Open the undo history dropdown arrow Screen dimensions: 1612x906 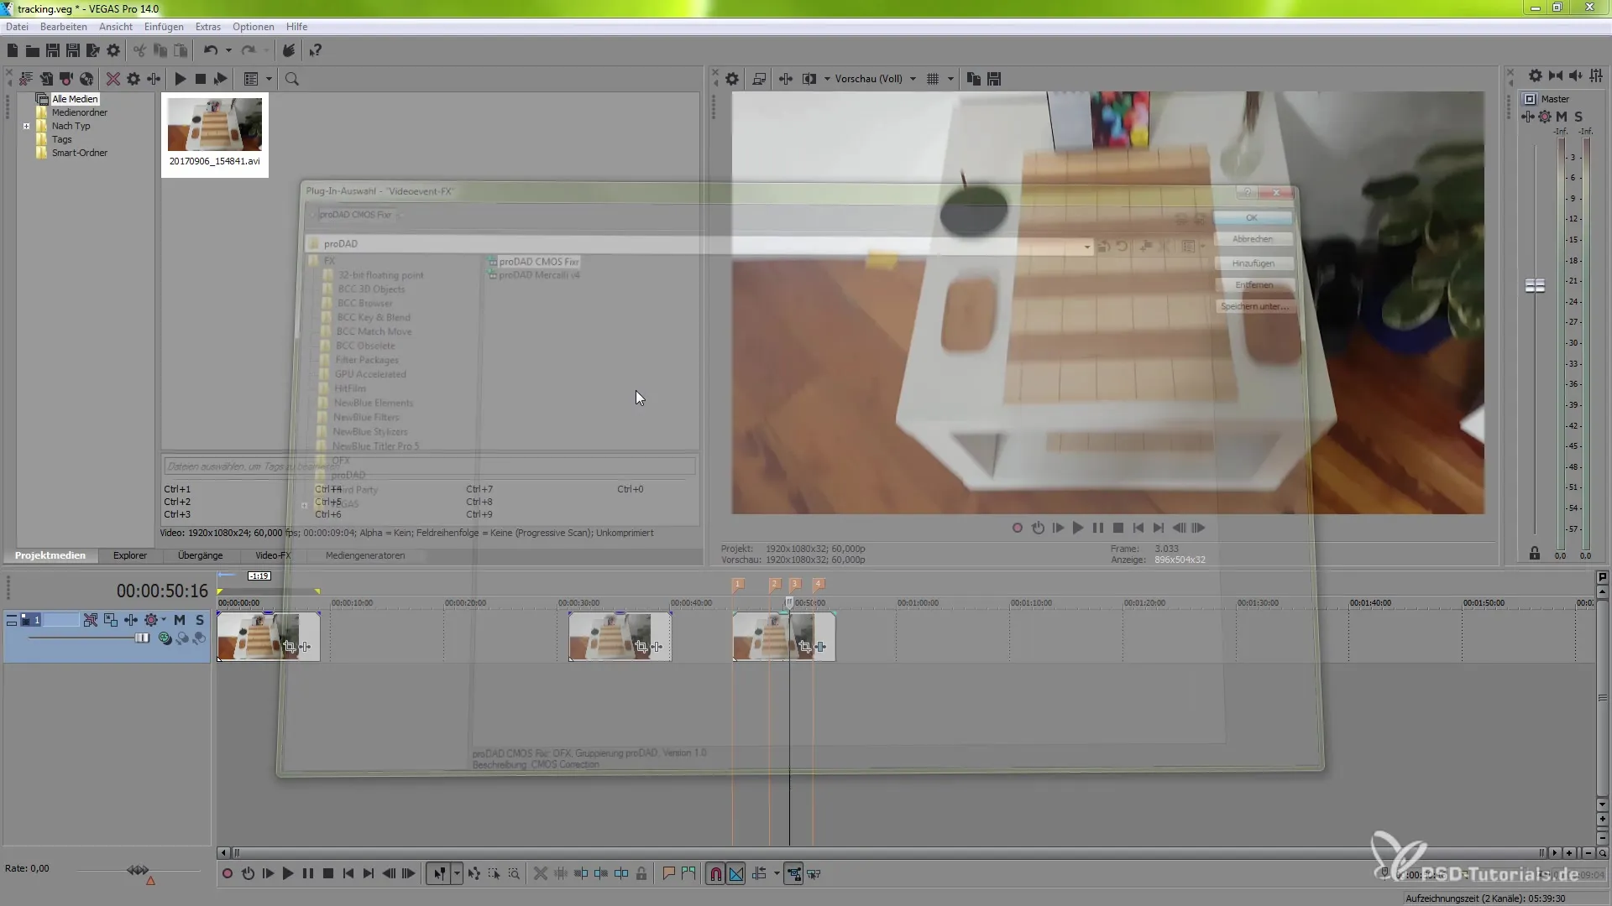(x=228, y=51)
